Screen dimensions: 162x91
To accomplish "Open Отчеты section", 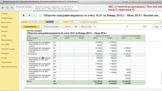I will pos(4,58).
